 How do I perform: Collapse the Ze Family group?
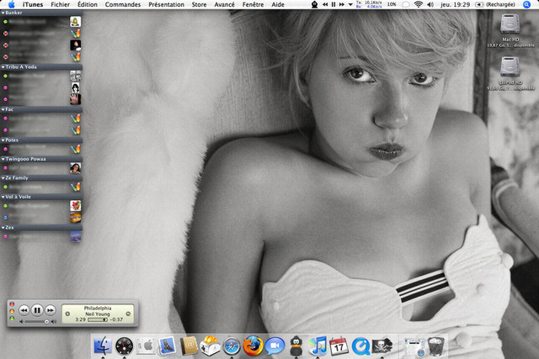pos(3,177)
